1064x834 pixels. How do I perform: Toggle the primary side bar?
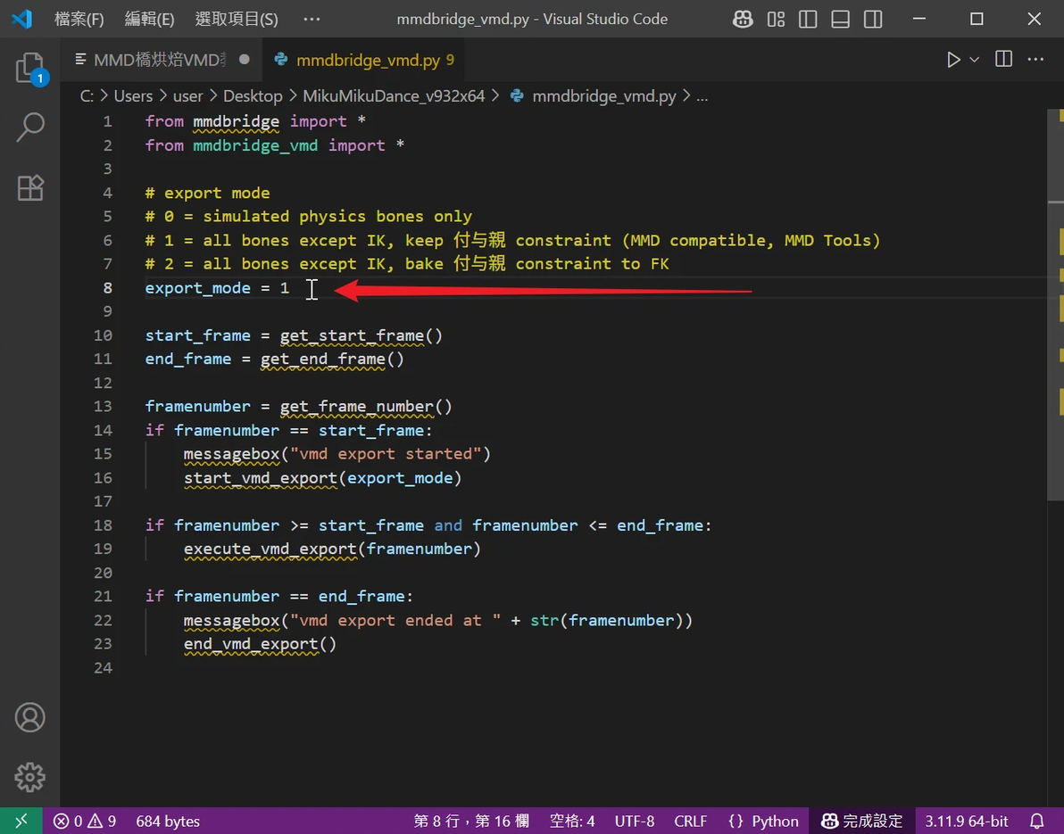pos(808,19)
